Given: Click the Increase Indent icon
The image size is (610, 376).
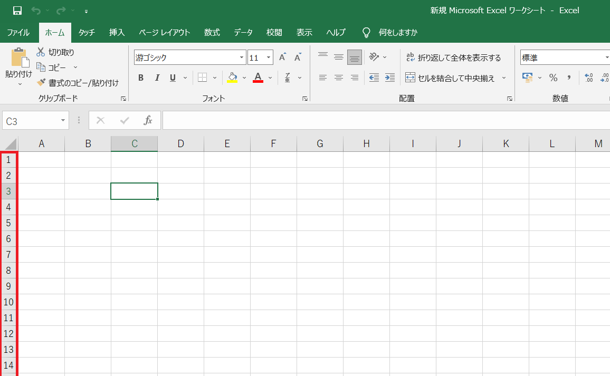Looking at the screenshot, I should (x=390, y=78).
